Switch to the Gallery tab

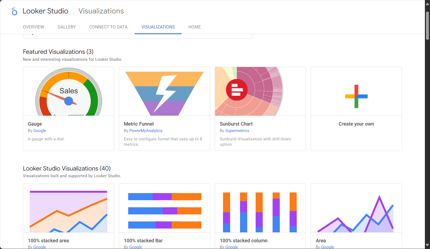[x=67, y=27]
